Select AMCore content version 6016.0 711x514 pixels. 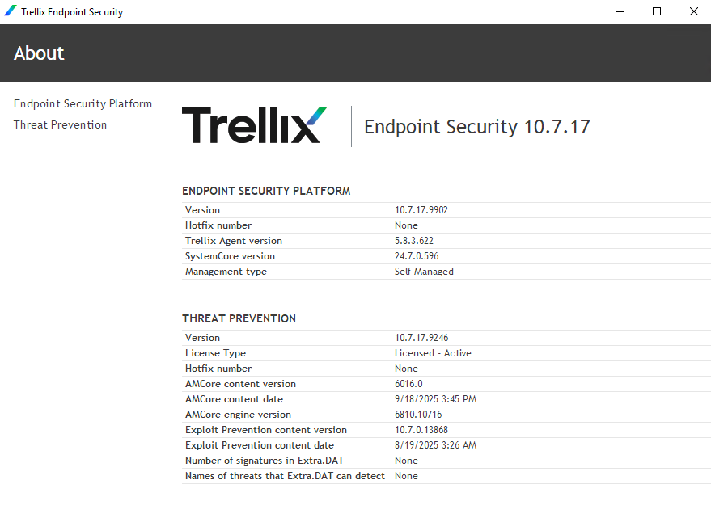pyautogui.click(x=408, y=384)
